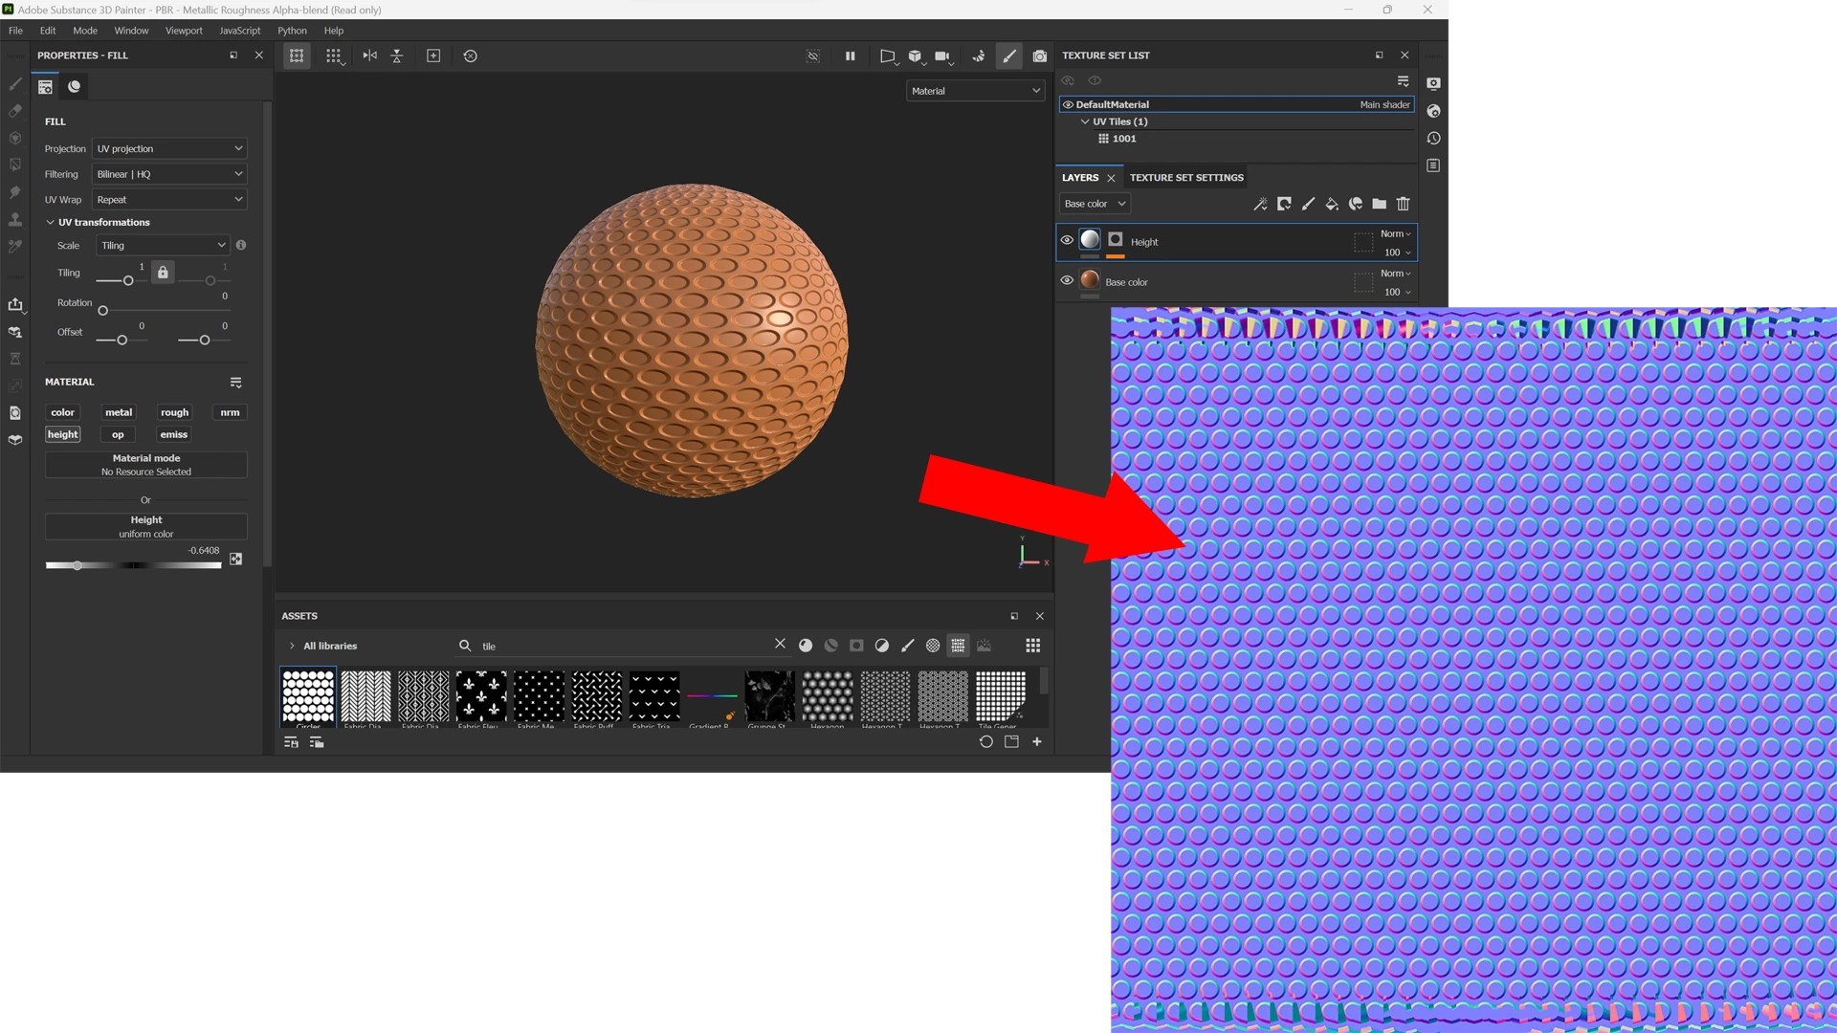Collapse the UV transformations section
Viewport: 1837px width, 1033px height.
coord(51,223)
